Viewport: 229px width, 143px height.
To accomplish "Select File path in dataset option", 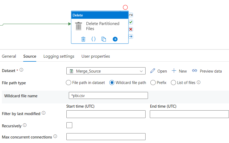I will click(x=69, y=83).
